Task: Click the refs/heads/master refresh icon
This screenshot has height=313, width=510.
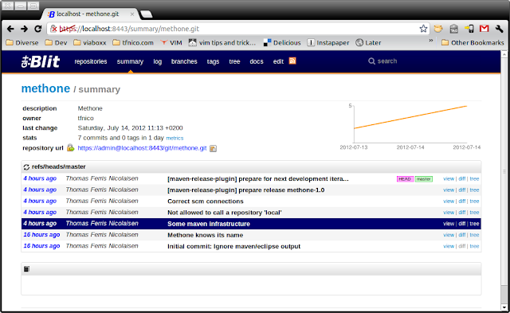Action: pos(26,167)
